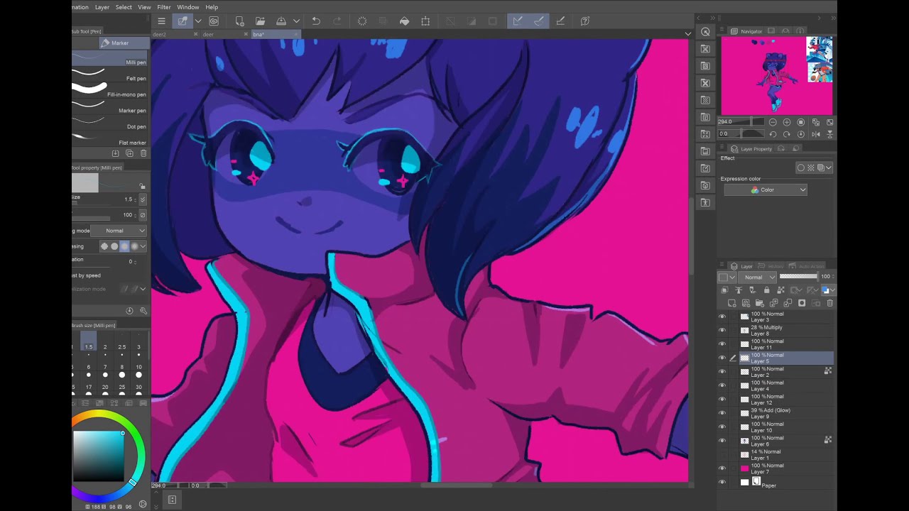Switch to the History tab

pyautogui.click(x=772, y=266)
